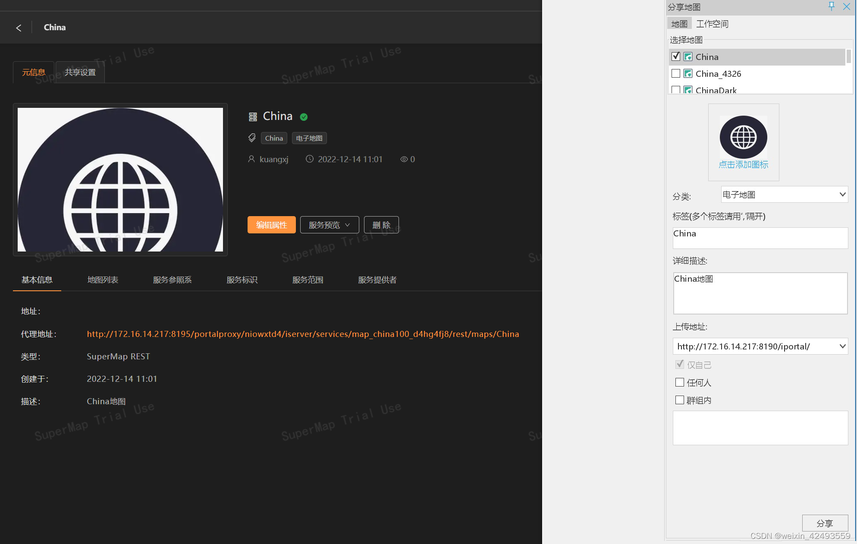
Task: Click the 详细描述 text area
Action: (x=760, y=293)
